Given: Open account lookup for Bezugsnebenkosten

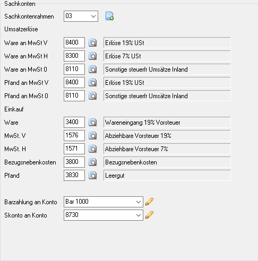Looking at the screenshot, I should (x=92, y=162).
